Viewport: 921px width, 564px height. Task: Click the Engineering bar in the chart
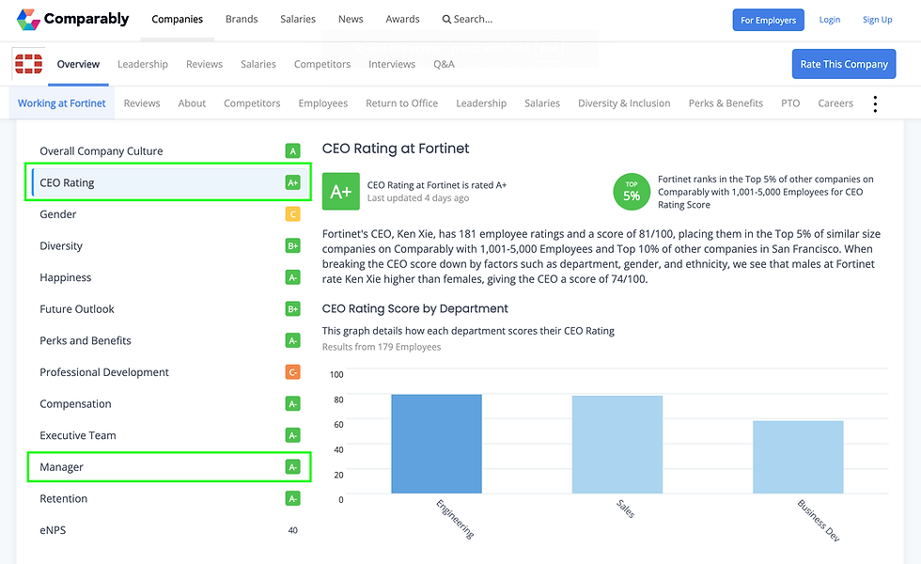[436, 444]
